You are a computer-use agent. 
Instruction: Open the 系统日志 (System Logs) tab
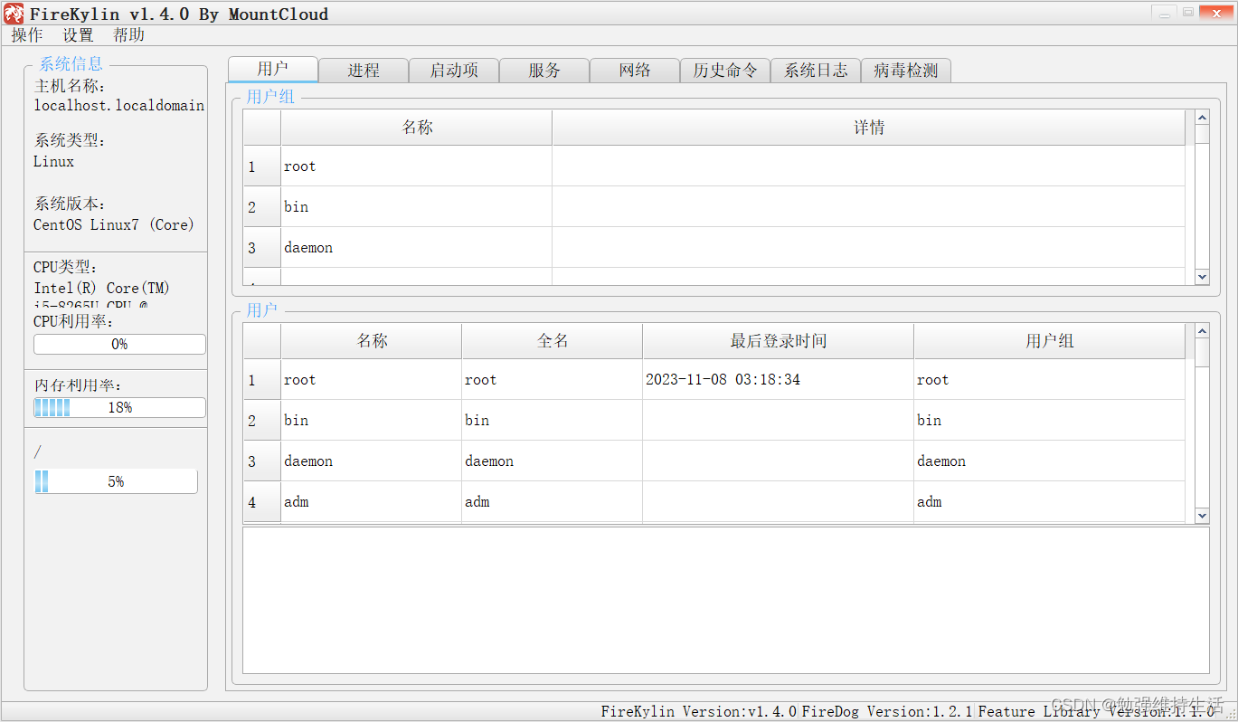point(815,70)
